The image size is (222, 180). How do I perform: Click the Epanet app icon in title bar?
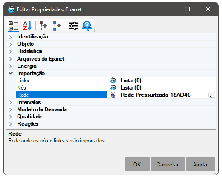(11, 9)
